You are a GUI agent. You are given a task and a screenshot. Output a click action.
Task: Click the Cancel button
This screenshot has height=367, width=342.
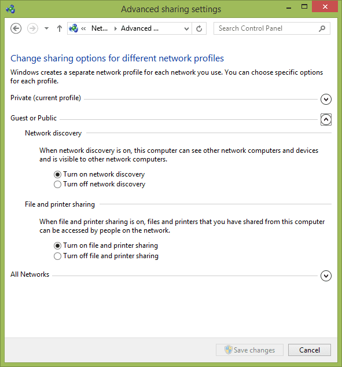click(x=309, y=350)
